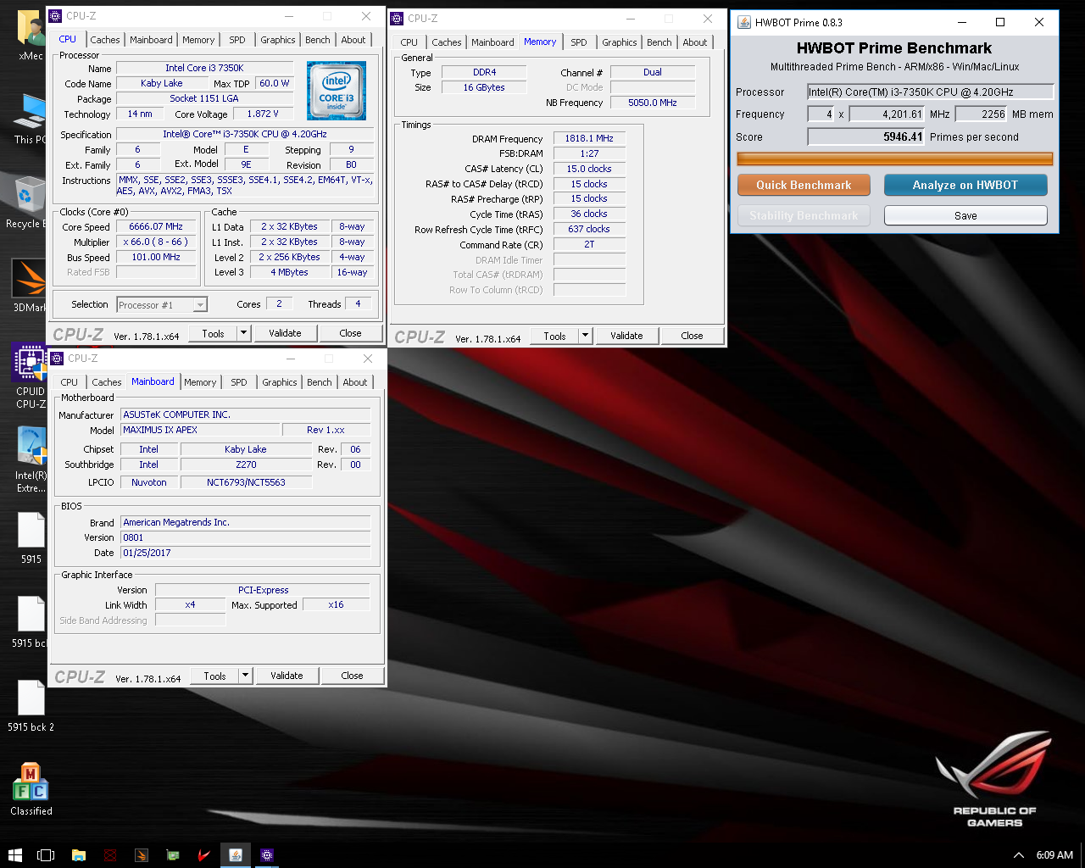The height and width of the screenshot is (868, 1085).
Task: Expand Tools arrow in CPU-Z Mainboard window
Action: (x=246, y=676)
